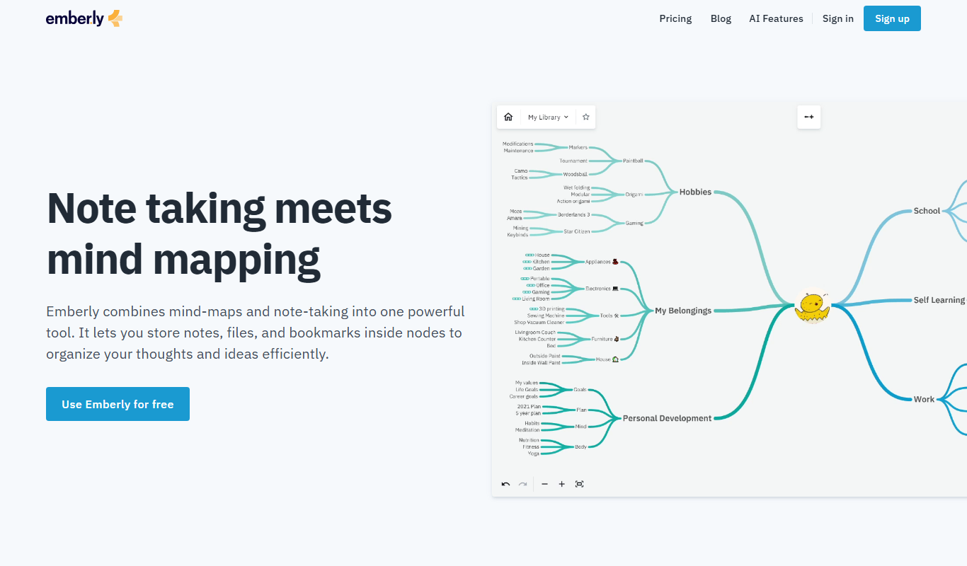
Task: Select the Hobbies node
Action: click(x=695, y=192)
